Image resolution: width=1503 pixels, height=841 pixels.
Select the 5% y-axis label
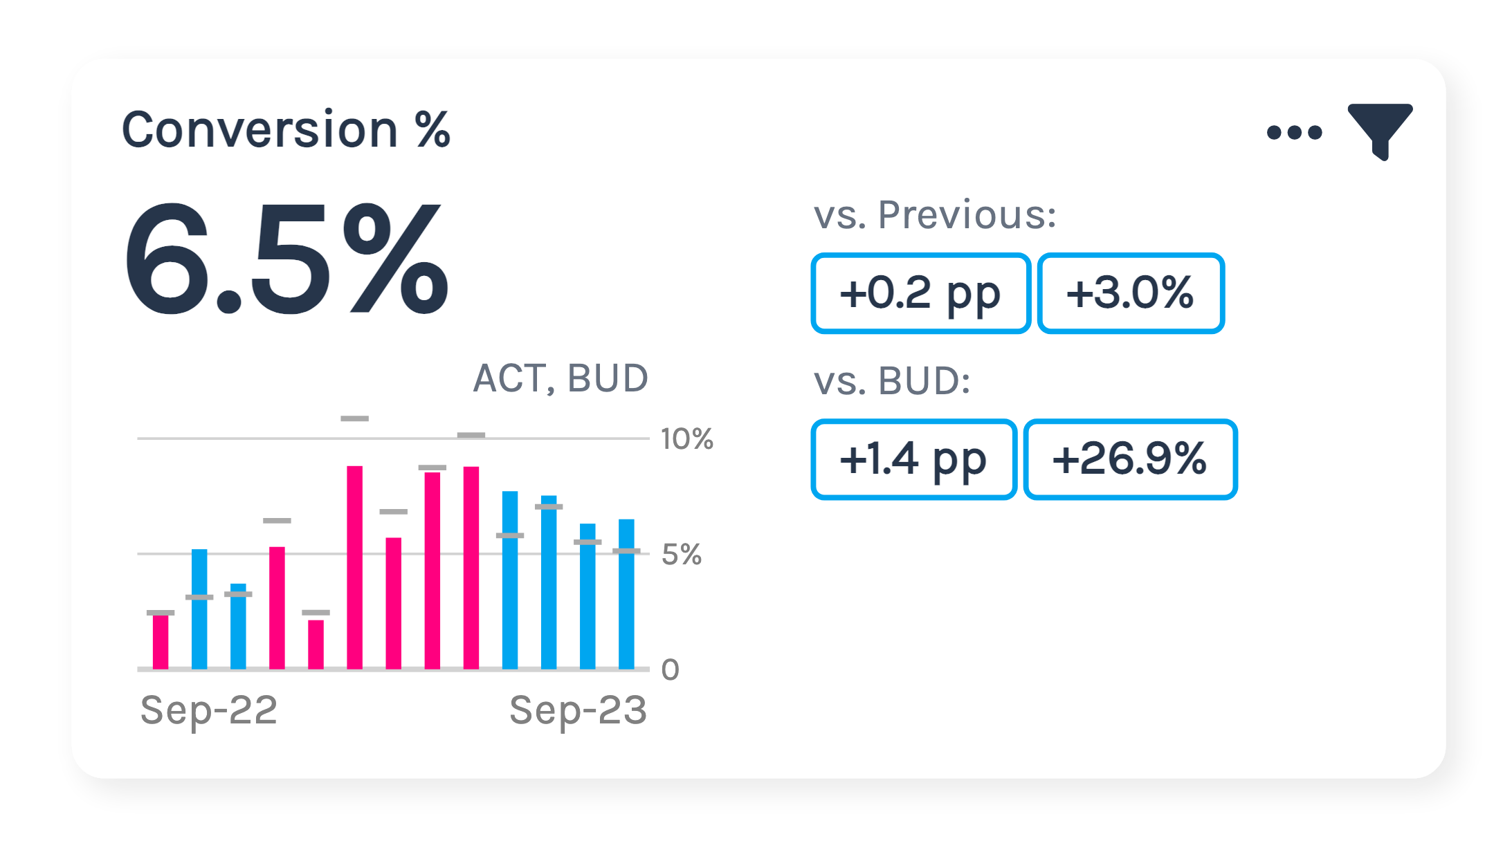pyautogui.click(x=681, y=555)
